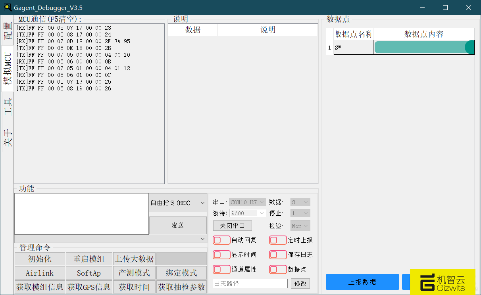The height and width of the screenshot is (295, 481).
Task: Select log line ending 04 00 10
Action: [73, 55]
